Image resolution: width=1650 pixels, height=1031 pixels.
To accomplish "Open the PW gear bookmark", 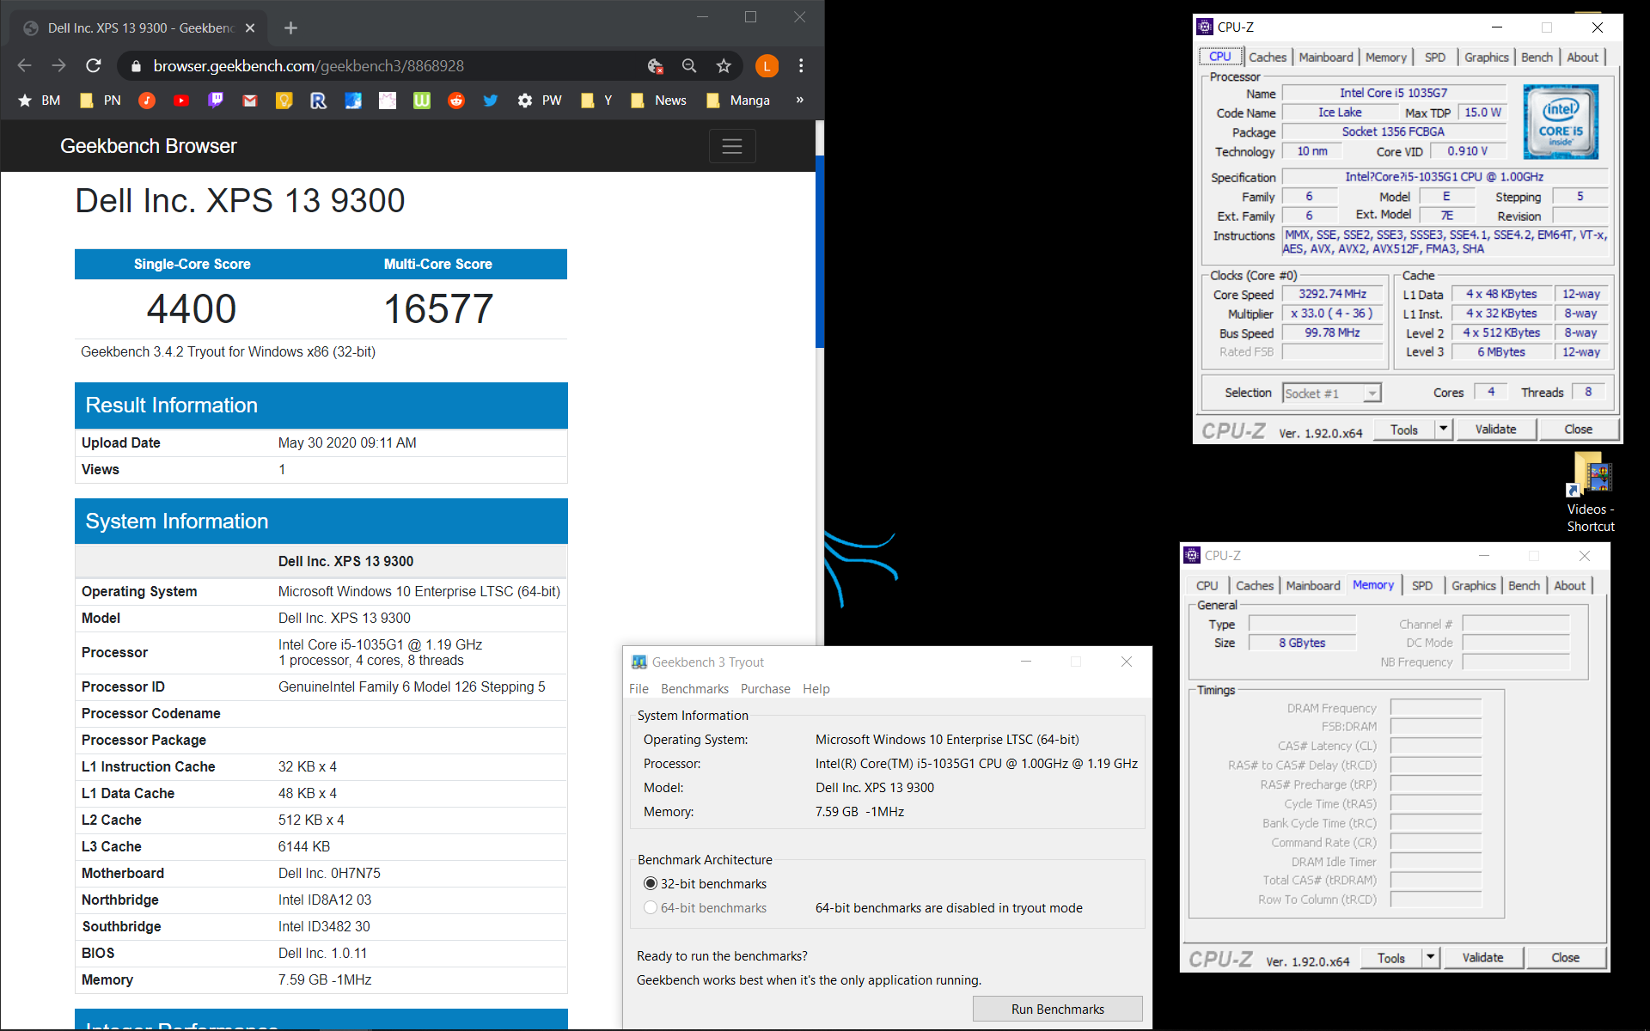I will click(x=539, y=101).
